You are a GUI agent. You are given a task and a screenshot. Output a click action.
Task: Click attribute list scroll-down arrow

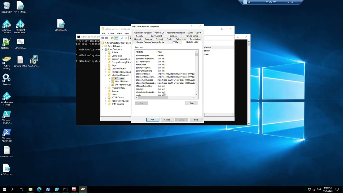pyautogui.click(x=196, y=95)
